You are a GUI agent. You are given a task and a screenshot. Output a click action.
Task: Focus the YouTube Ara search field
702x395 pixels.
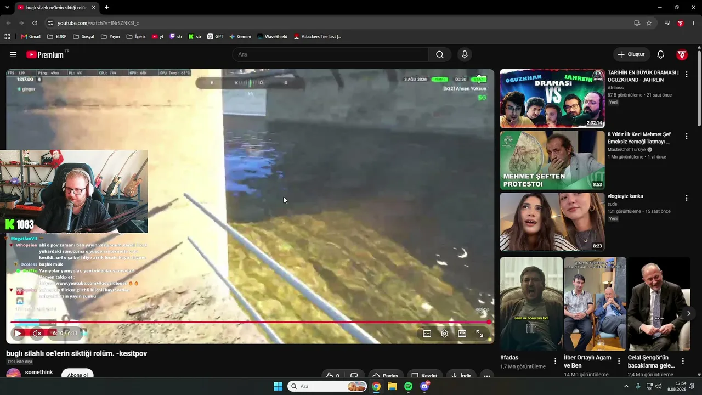point(330,55)
